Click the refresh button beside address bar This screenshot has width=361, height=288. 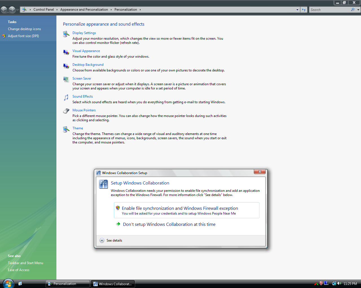(304, 10)
